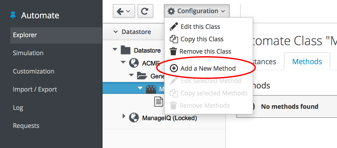Choose Copy this Class option
337x148 pixels.
pos(202,39)
